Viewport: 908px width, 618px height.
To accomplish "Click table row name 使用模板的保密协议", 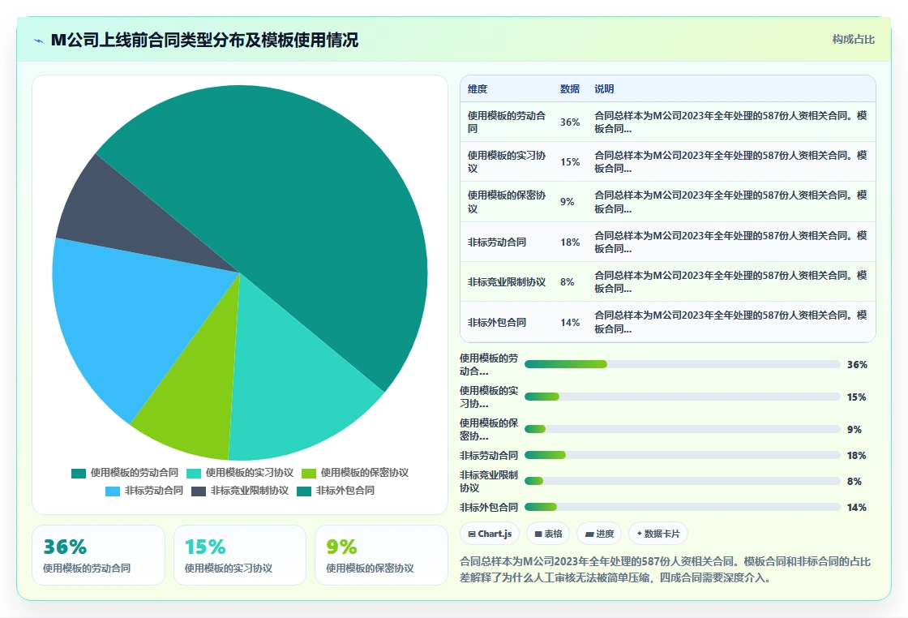I will (506, 202).
